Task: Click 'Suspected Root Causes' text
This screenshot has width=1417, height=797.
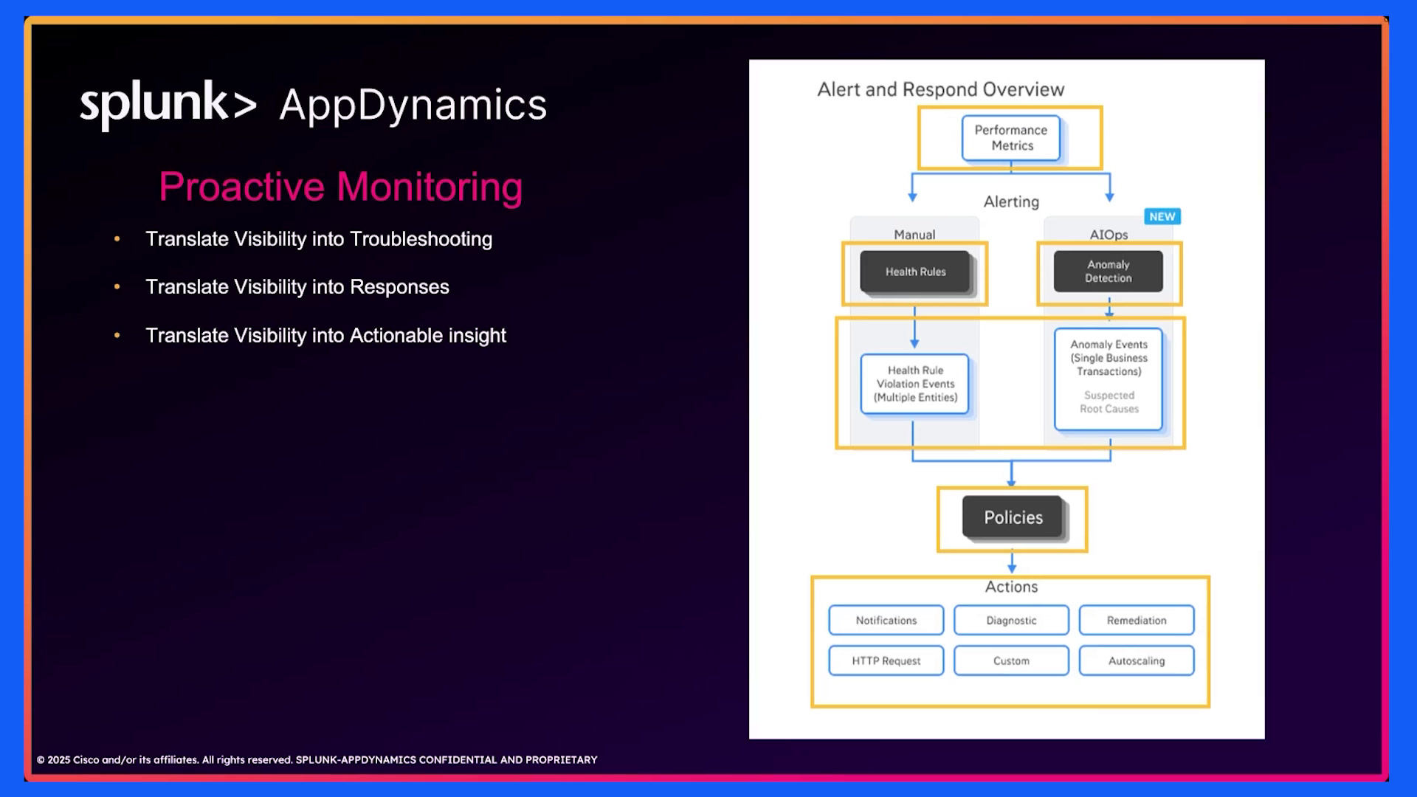Action: (1109, 402)
